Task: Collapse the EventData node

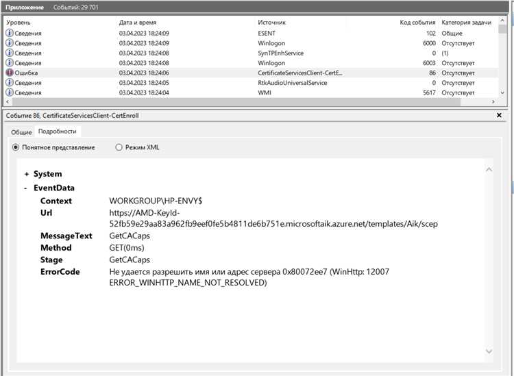Action: pos(25,188)
